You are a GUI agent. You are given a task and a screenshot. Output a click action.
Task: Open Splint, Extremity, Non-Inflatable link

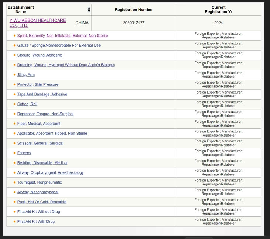[62, 36]
